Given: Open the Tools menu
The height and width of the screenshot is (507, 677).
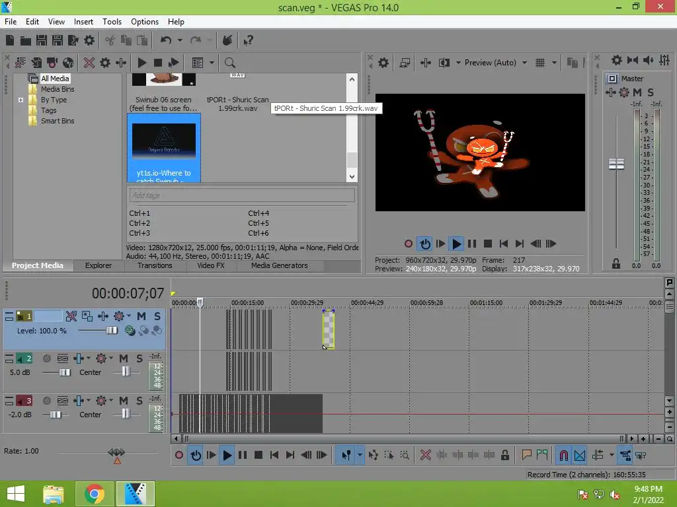Looking at the screenshot, I should click(x=112, y=22).
